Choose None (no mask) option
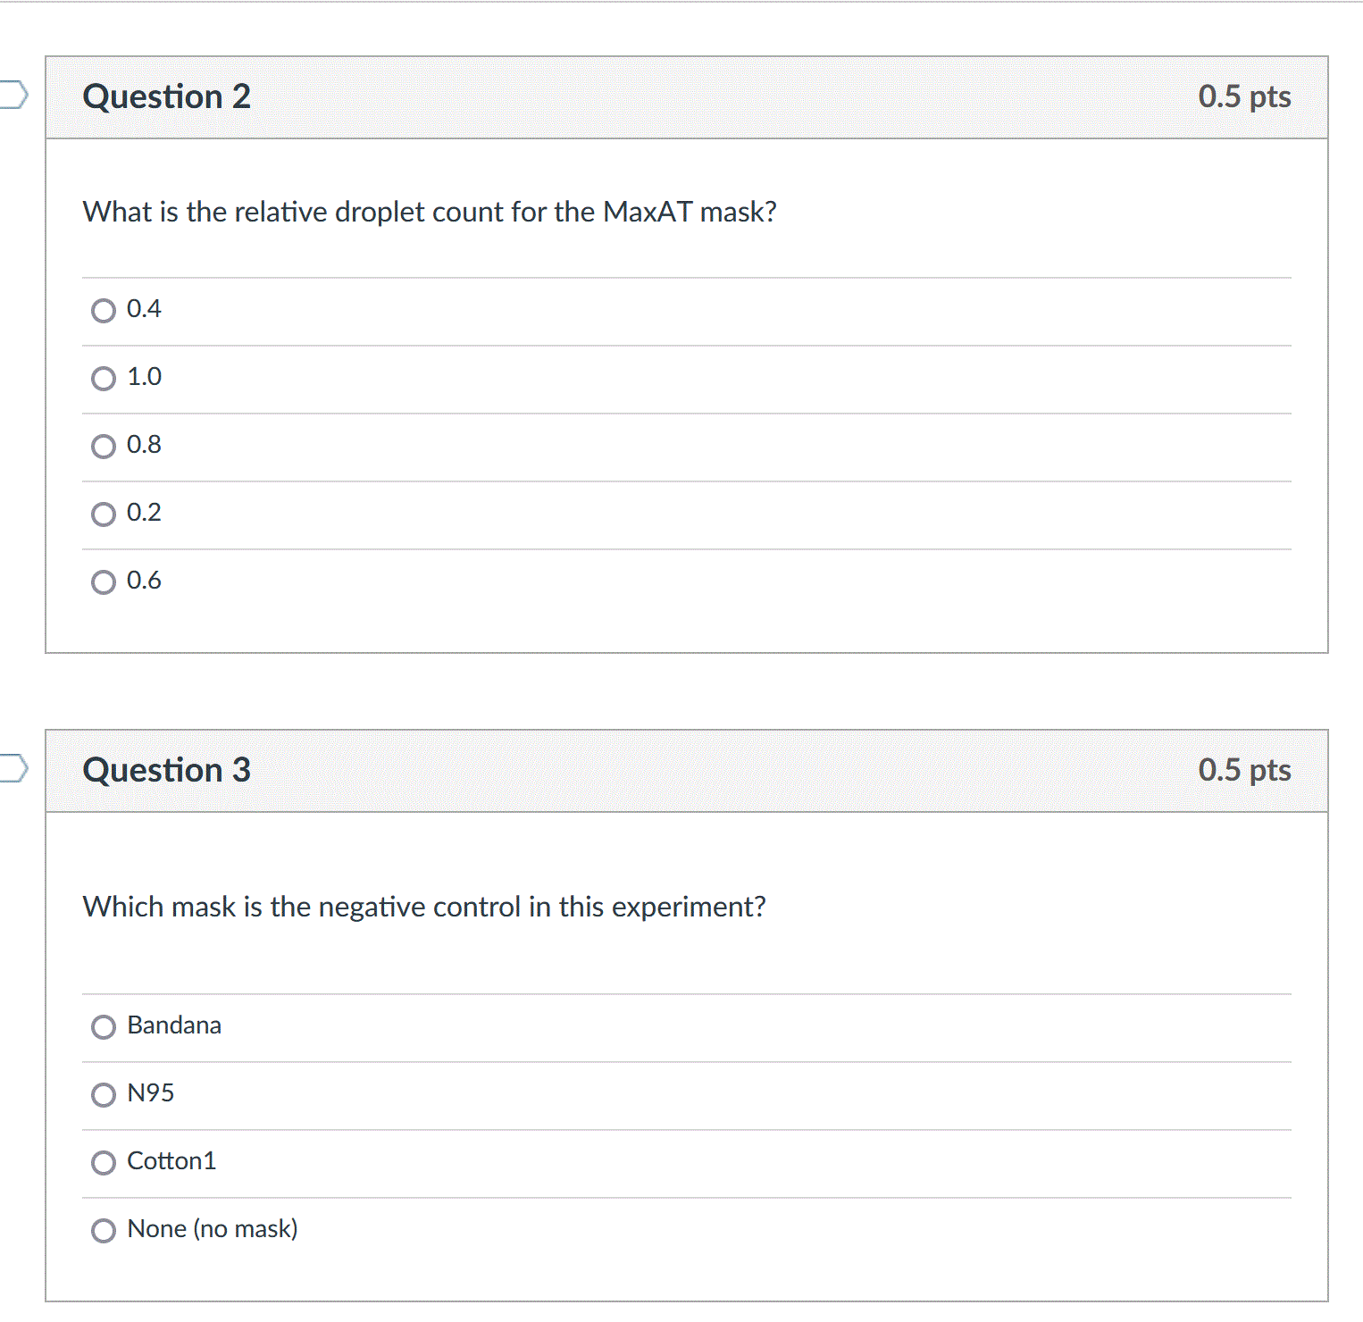This screenshot has width=1363, height=1322. coord(104,1231)
